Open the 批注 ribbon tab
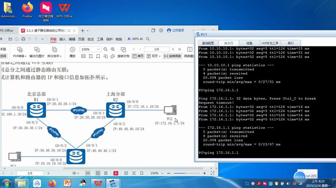This screenshot has width=336, height=188. 91,39
